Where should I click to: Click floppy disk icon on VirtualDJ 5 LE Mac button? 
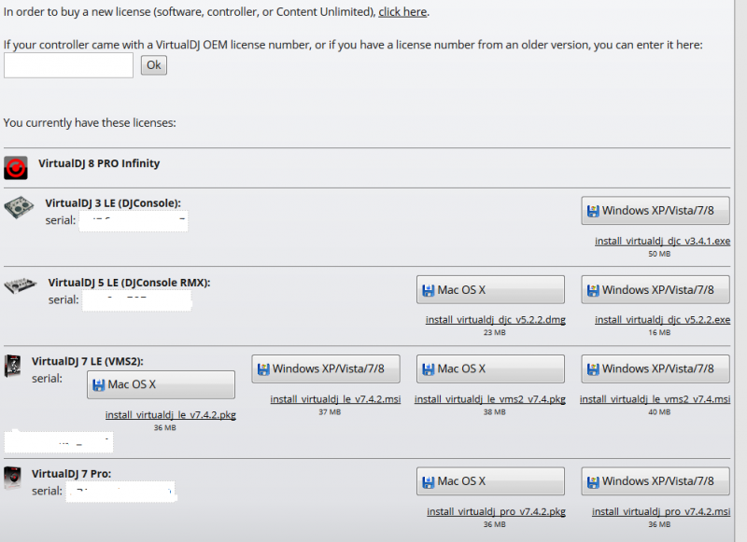point(429,290)
